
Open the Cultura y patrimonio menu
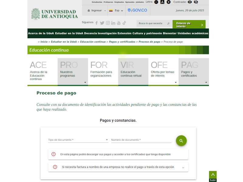(x=147, y=33)
